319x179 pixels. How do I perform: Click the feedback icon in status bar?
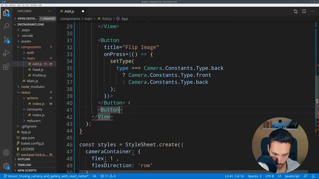306,176
